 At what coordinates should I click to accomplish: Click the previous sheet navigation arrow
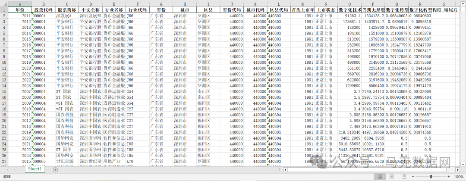coord(7,170)
